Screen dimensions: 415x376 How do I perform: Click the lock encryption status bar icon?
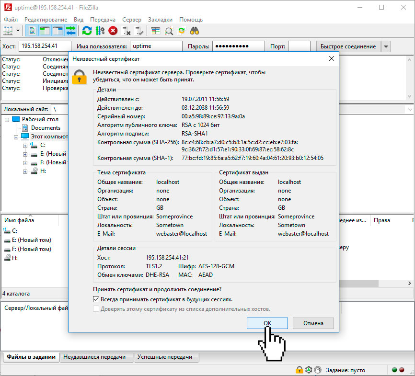(300, 370)
